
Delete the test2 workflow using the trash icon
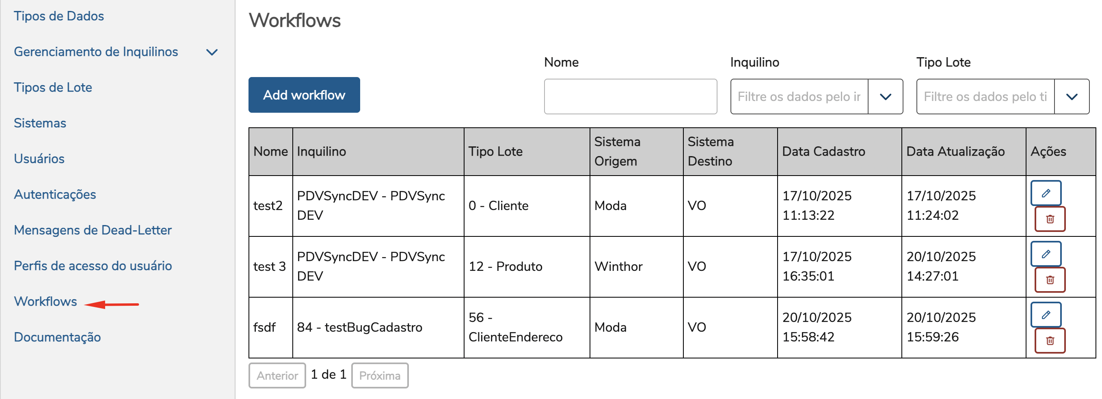click(x=1049, y=219)
